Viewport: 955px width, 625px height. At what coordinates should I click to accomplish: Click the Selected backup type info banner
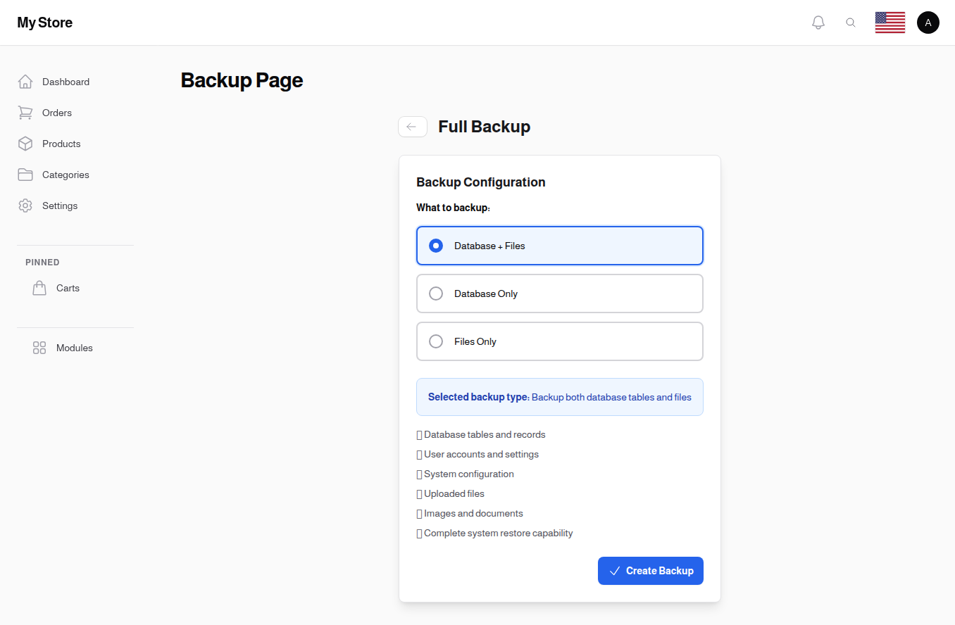[x=559, y=397]
